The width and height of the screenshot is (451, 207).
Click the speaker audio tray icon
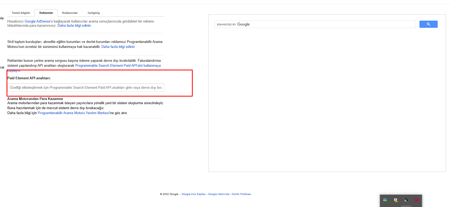[406, 200]
